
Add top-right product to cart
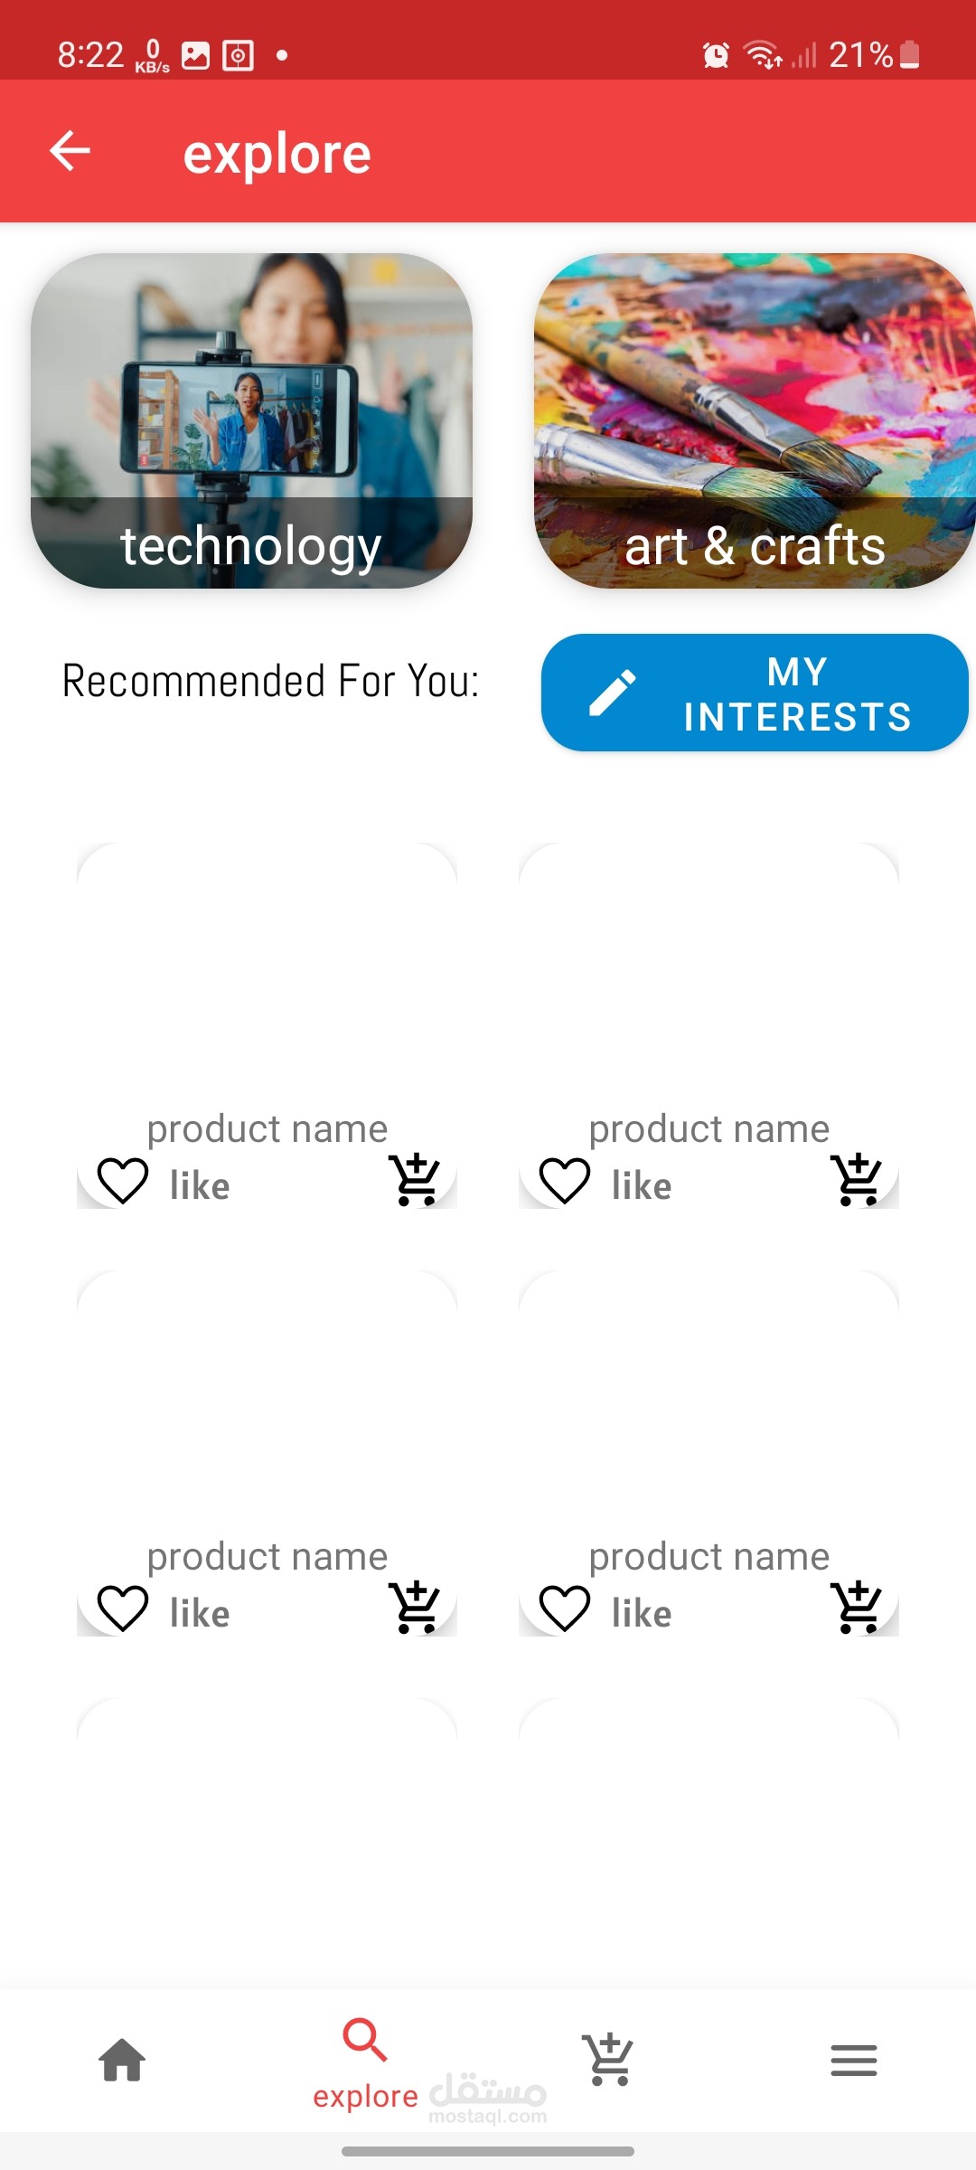pyautogui.click(x=857, y=1180)
